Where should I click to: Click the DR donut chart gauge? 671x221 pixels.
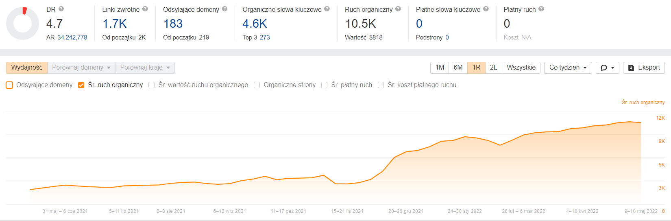(x=23, y=24)
